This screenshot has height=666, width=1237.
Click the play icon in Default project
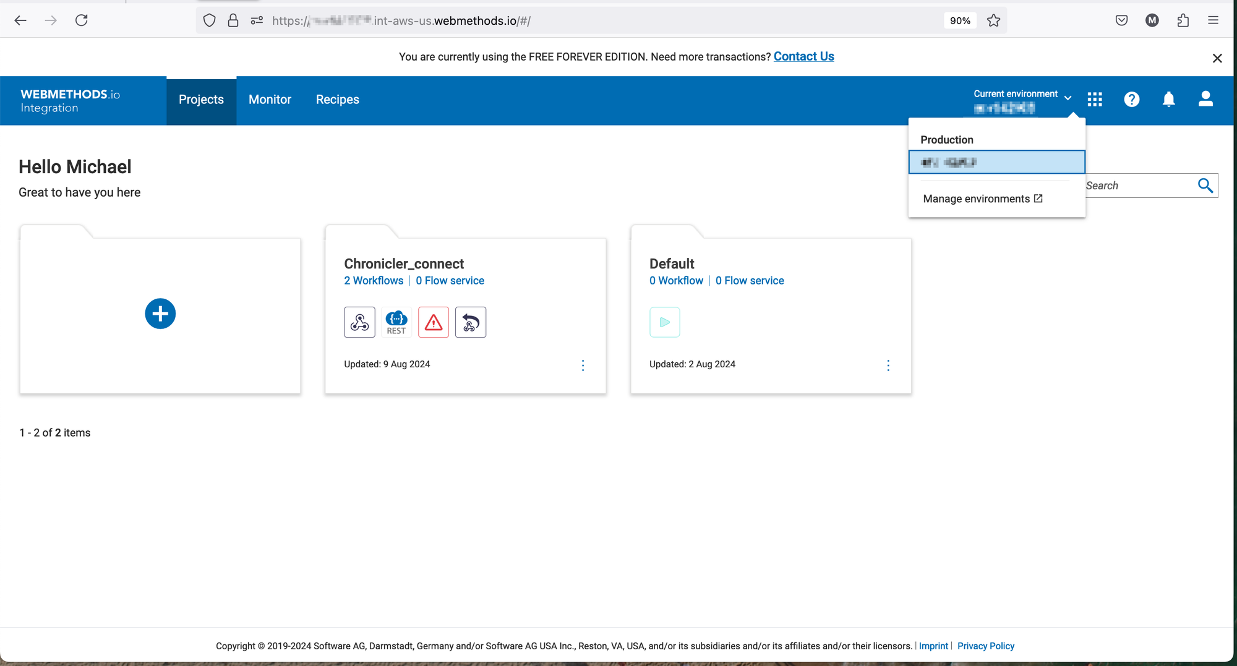coord(665,322)
